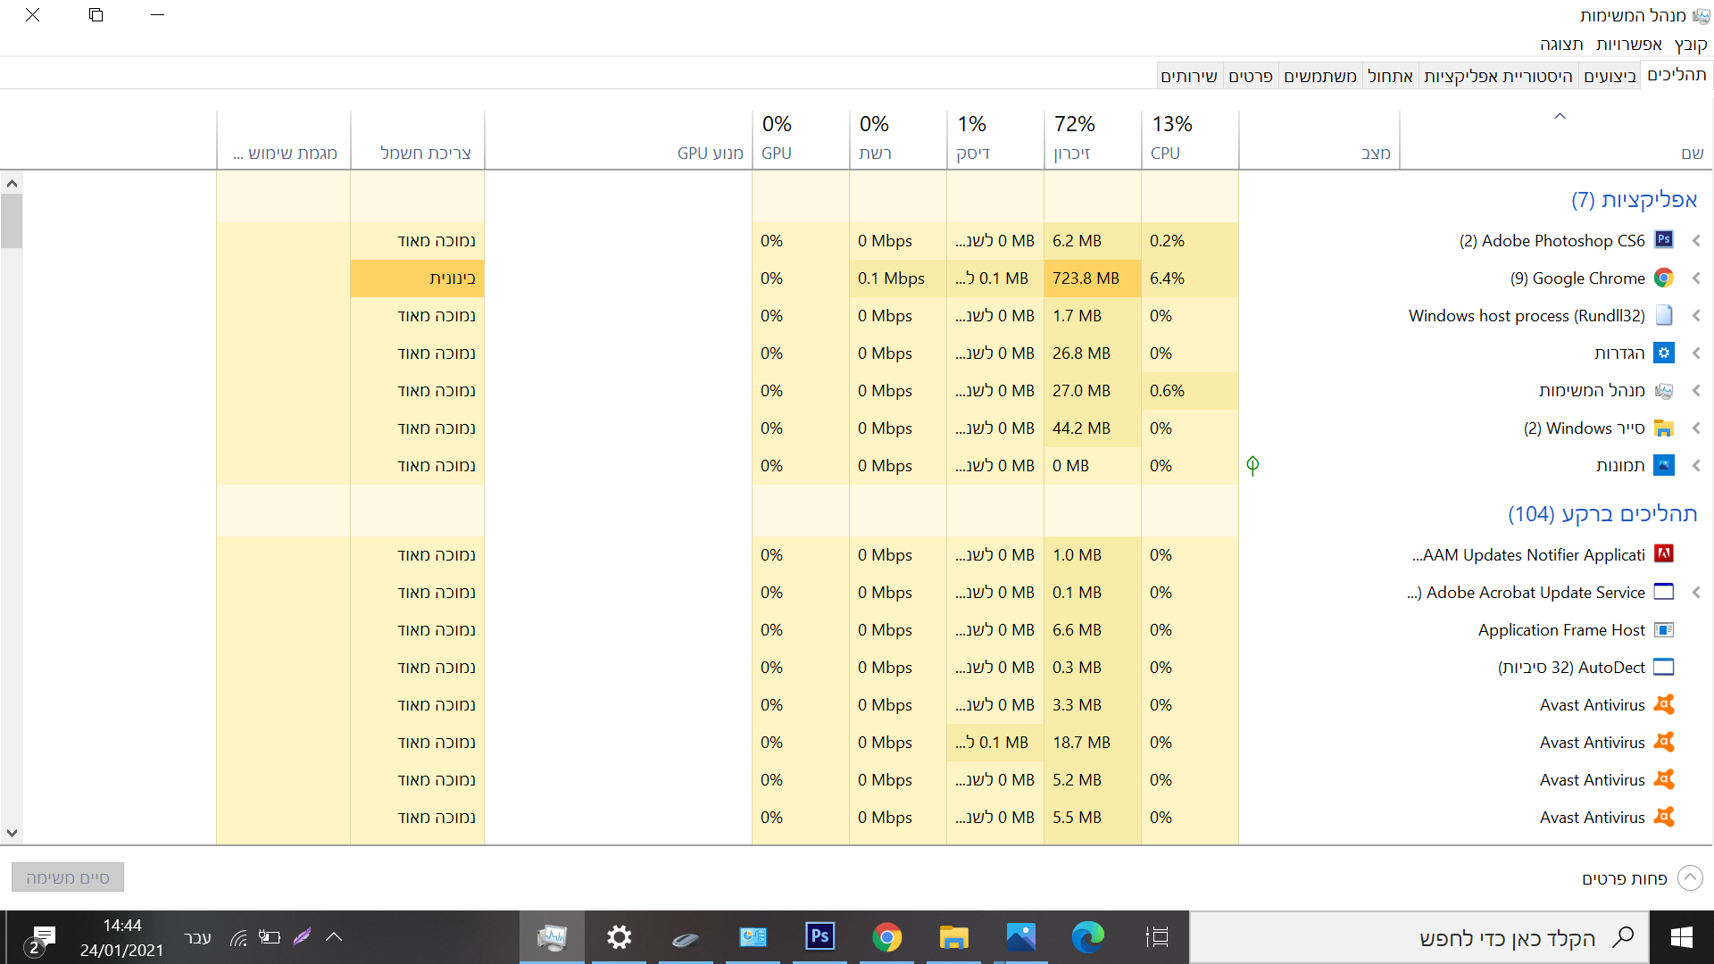This screenshot has width=1714, height=964.
Task: Click the הגדרות process gear icon
Action: coord(1664,353)
